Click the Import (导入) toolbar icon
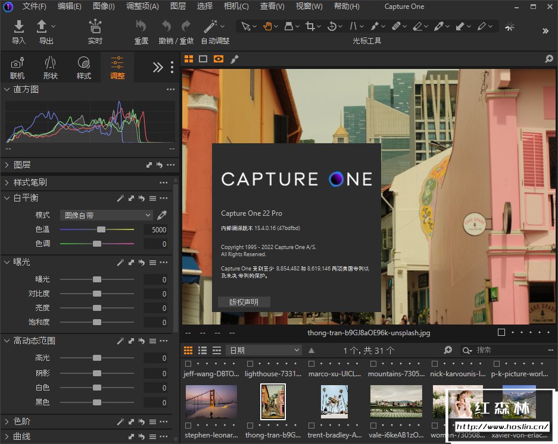Screen dimensions: 558x444 click(18, 27)
